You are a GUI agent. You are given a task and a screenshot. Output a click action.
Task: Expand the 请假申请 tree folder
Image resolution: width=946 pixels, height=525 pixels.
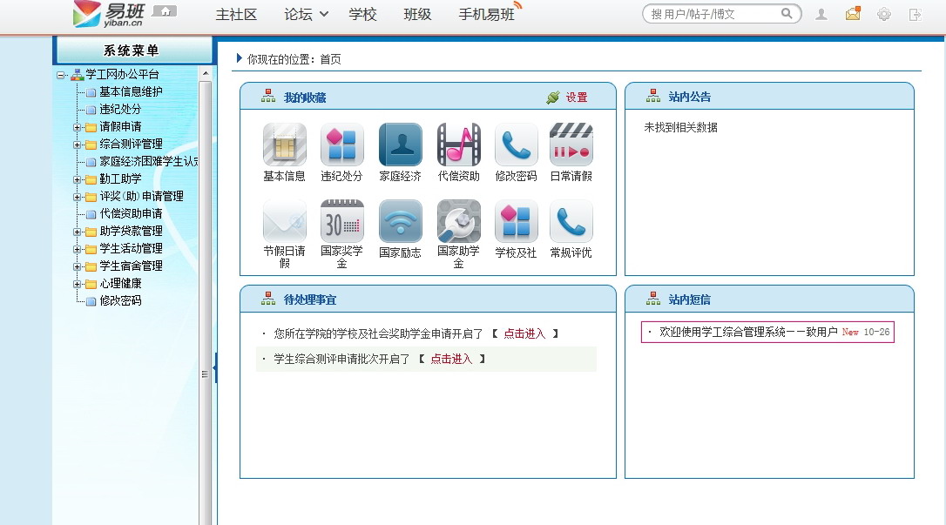click(x=78, y=127)
